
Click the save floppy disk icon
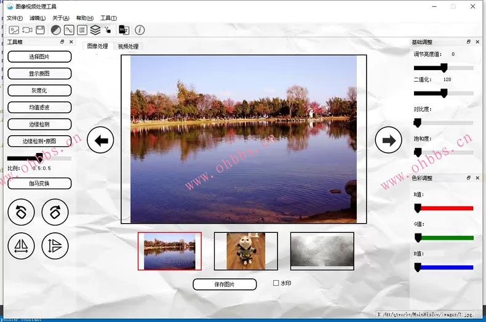[x=40, y=29]
